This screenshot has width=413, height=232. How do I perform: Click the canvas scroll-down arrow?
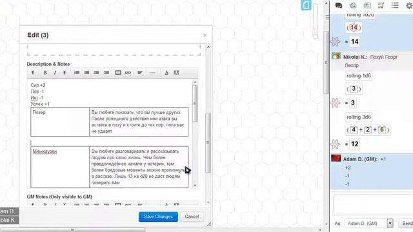[327, 224]
